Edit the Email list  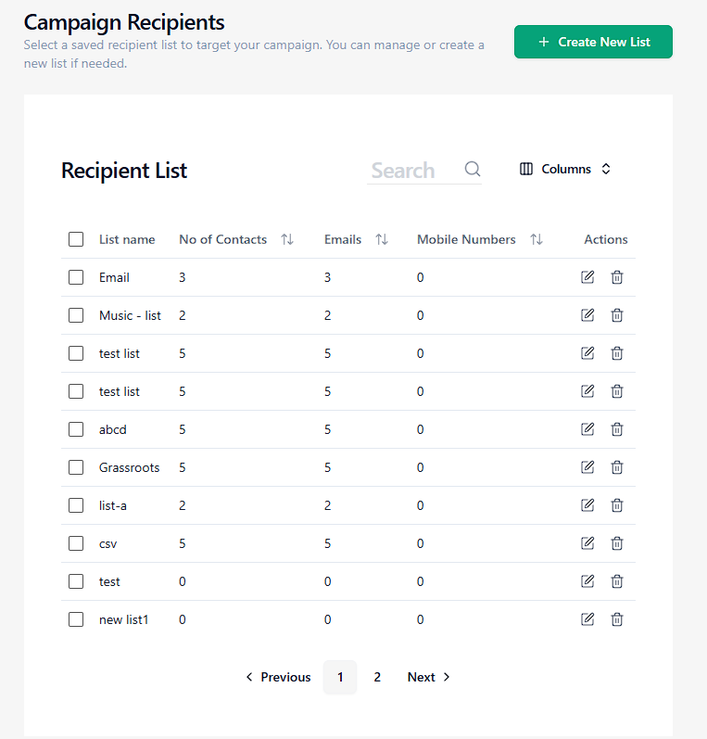[587, 277]
